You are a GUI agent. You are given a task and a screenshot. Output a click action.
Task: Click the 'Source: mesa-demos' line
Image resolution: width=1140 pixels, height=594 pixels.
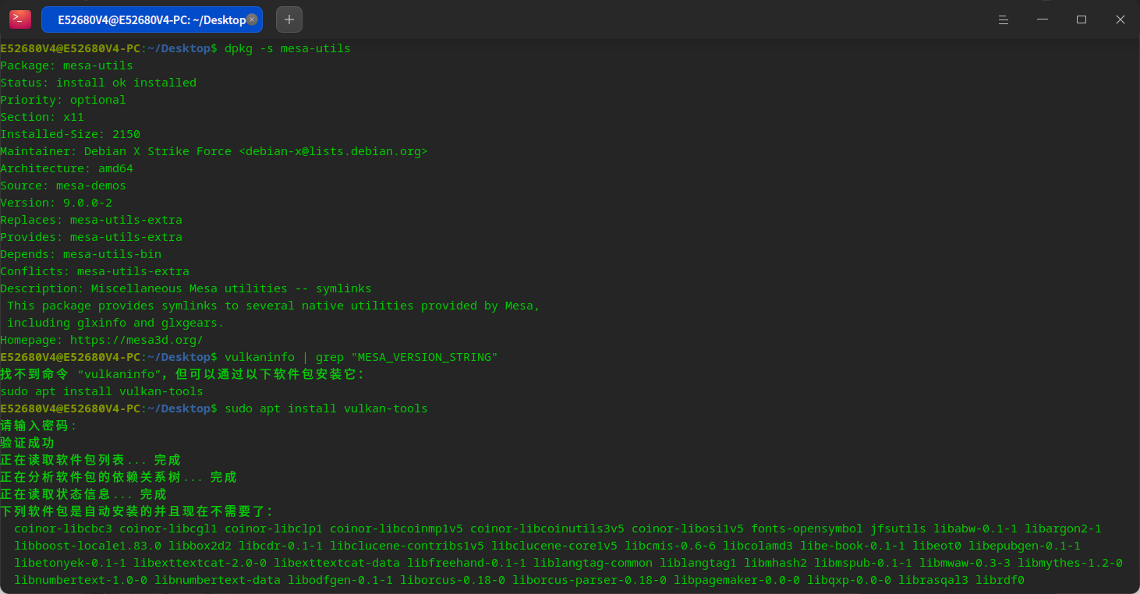tap(63, 186)
